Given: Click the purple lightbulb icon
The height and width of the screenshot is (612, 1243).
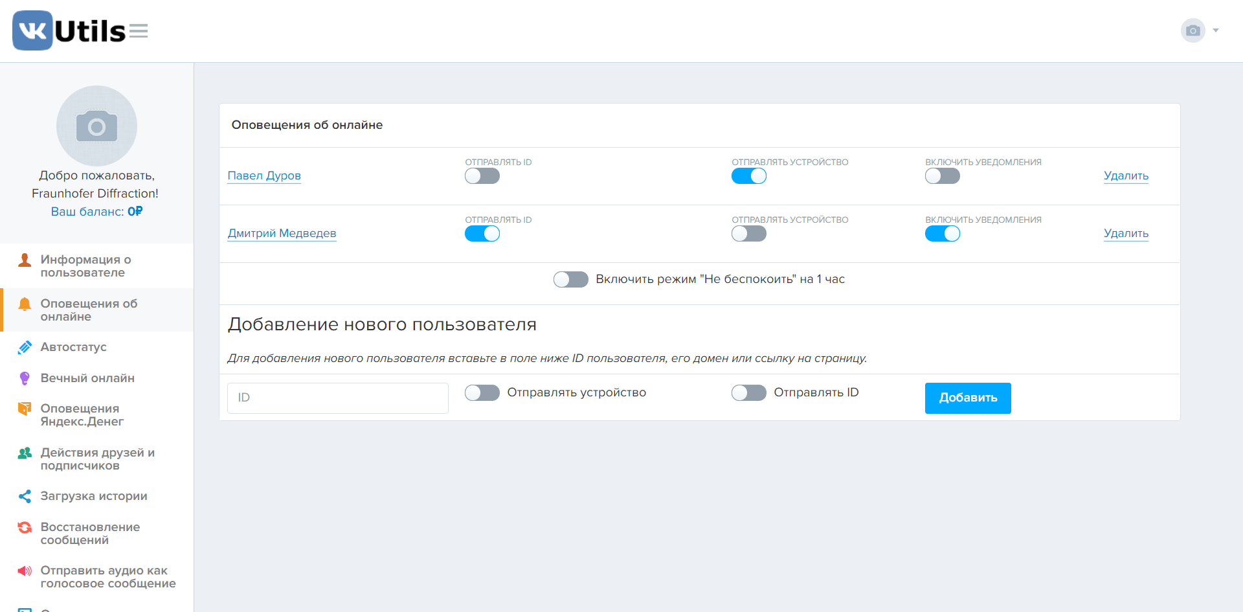Looking at the screenshot, I should click(x=25, y=378).
